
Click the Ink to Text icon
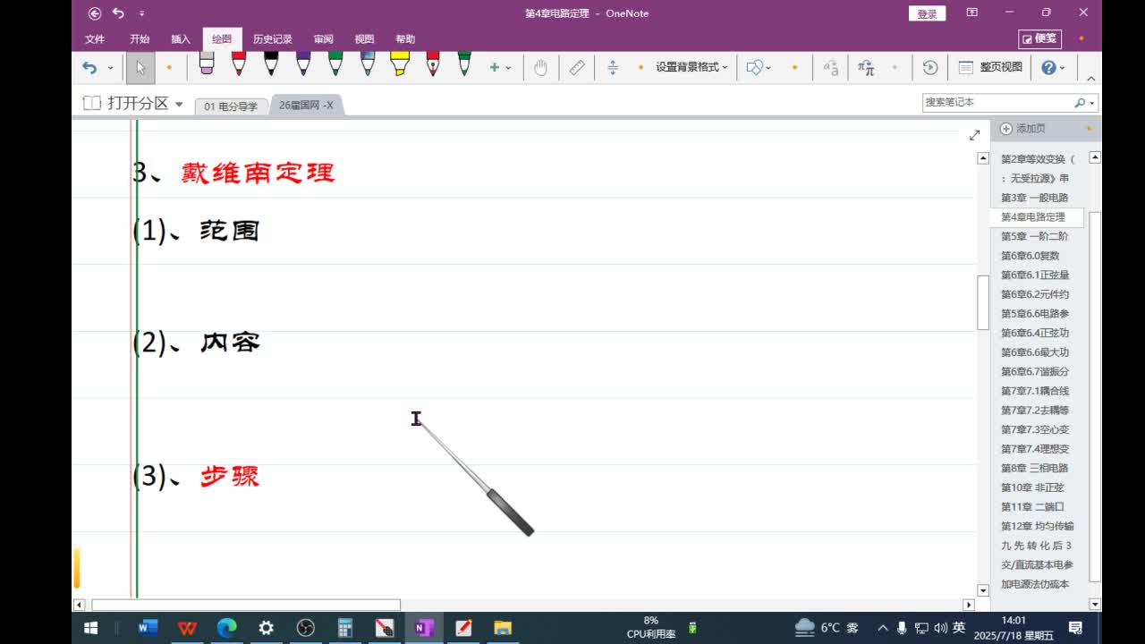(x=831, y=68)
